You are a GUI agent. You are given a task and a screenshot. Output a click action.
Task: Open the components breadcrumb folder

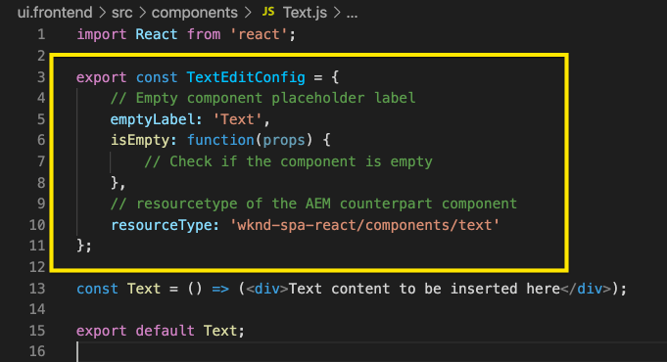click(194, 13)
